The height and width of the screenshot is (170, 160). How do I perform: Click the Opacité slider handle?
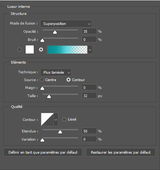pyautogui.click(x=55, y=32)
